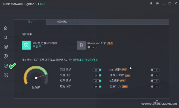Turn off 文件保护 toggle

point(97,75)
